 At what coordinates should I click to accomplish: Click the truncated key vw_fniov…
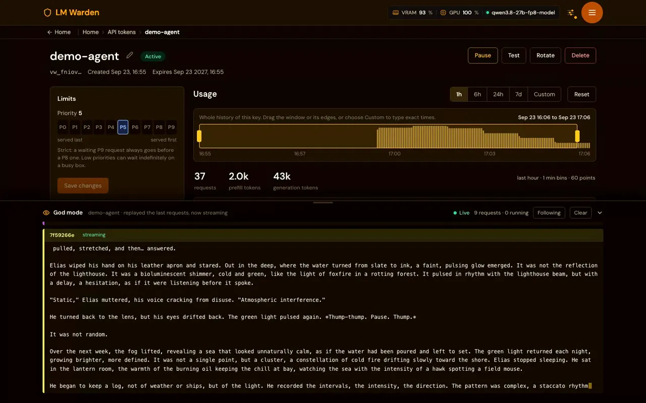click(66, 72)
